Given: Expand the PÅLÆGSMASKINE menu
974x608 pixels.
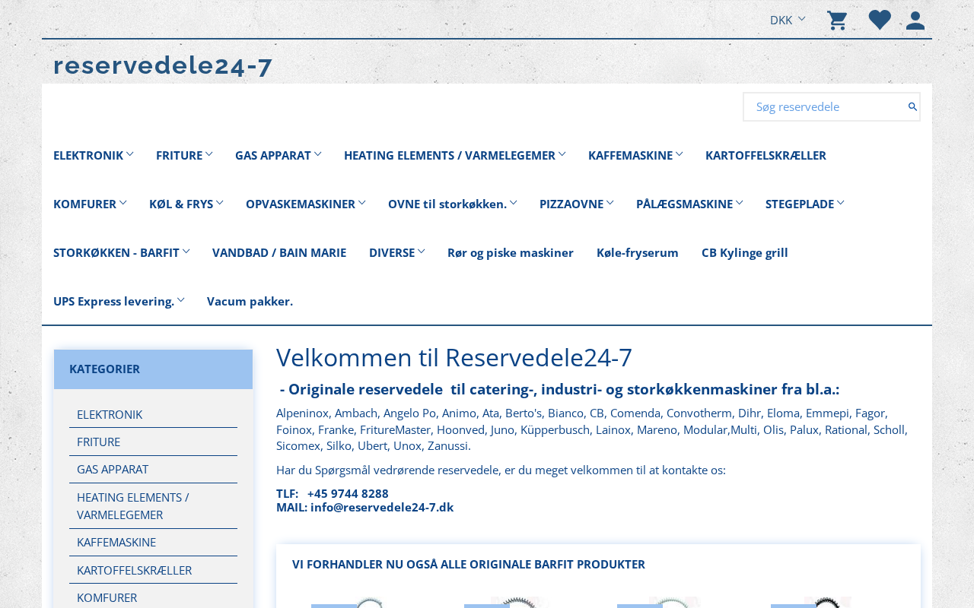Looking at the screenshot, I should pyautogui.click(x=689, y=204).
